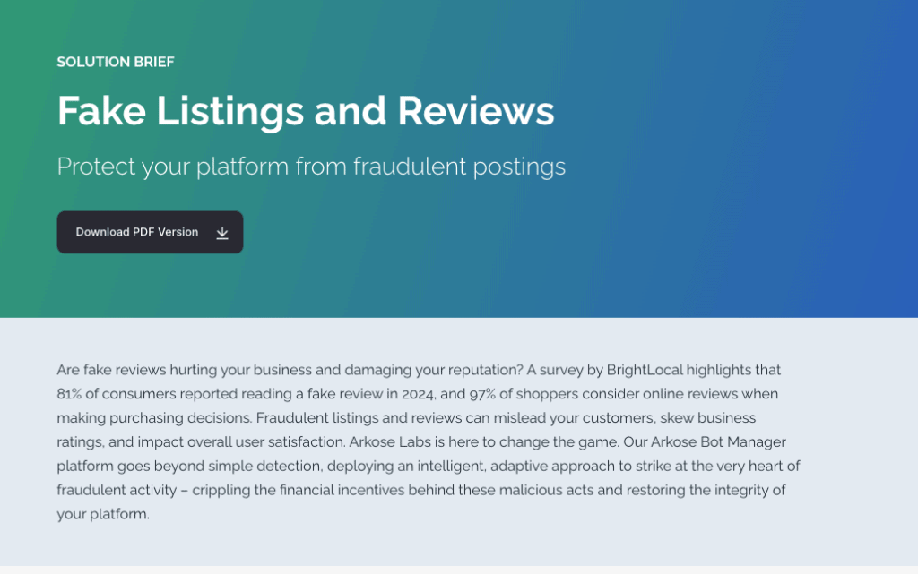Viewport: 918px width, 574px height.
Task: Click the word 'Reviews' in the title
Action: point(476,111)
